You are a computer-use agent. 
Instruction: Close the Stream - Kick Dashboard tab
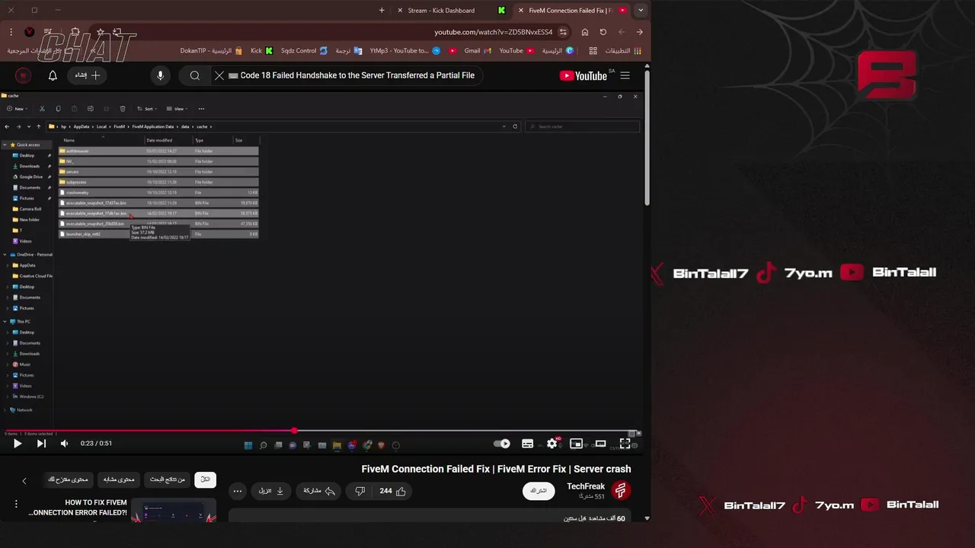pyautogui.click(x=400, y=11)
